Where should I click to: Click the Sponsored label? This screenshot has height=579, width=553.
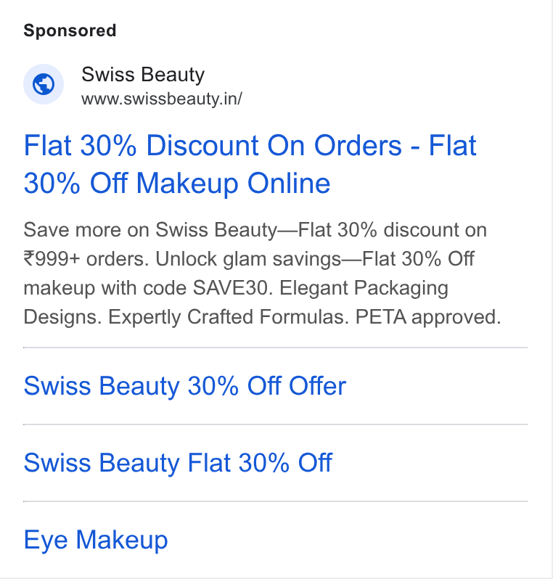[70, 30]
